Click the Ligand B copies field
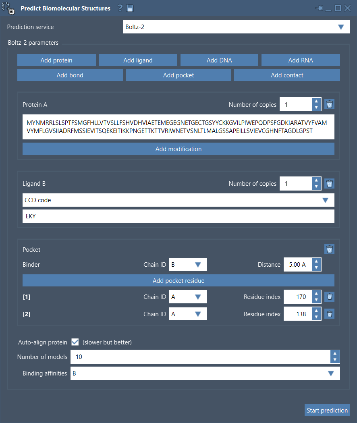The height and width of the screenshot is (423, 357). pos(296,184)
